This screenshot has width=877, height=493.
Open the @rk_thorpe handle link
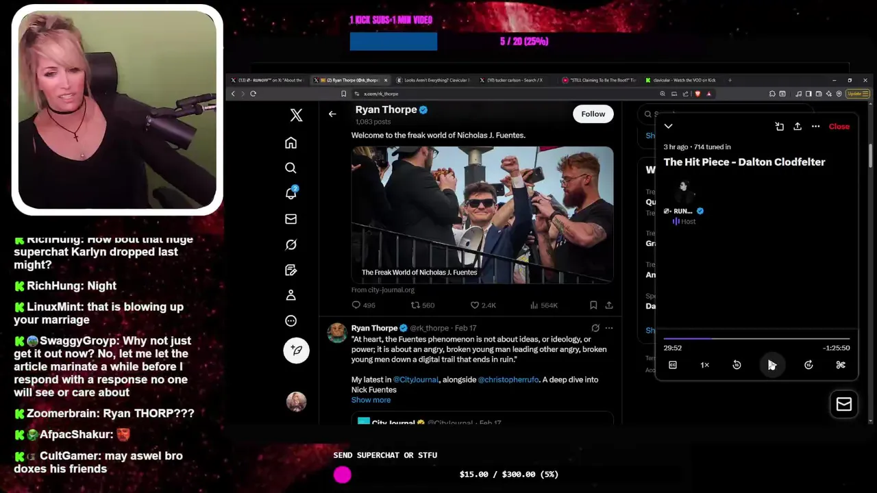point(430,328)
